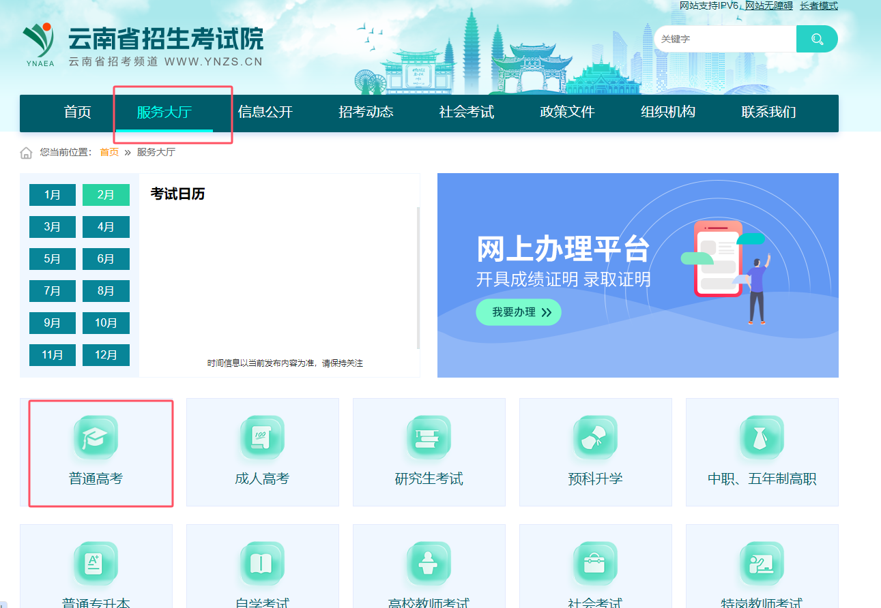Click the 我要办理 button

(519, 312)
